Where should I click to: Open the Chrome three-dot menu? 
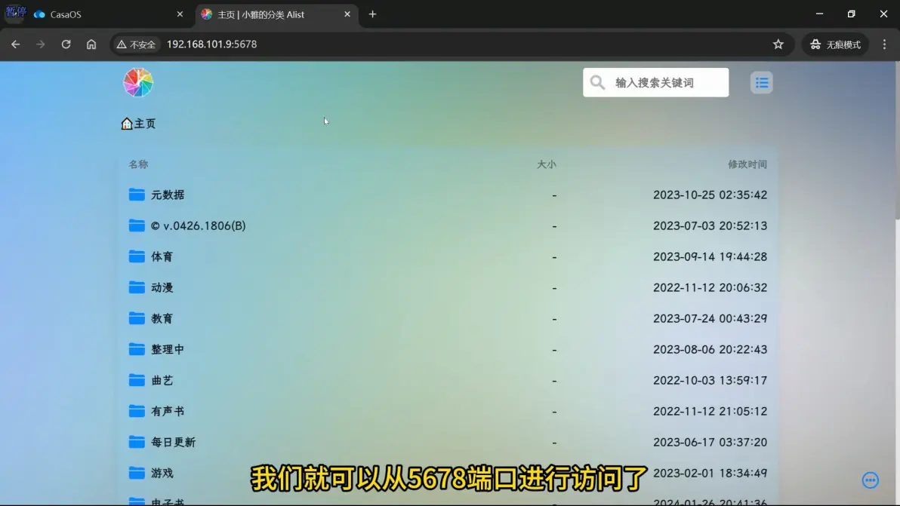pyautogui.click(x=885, y=44)
